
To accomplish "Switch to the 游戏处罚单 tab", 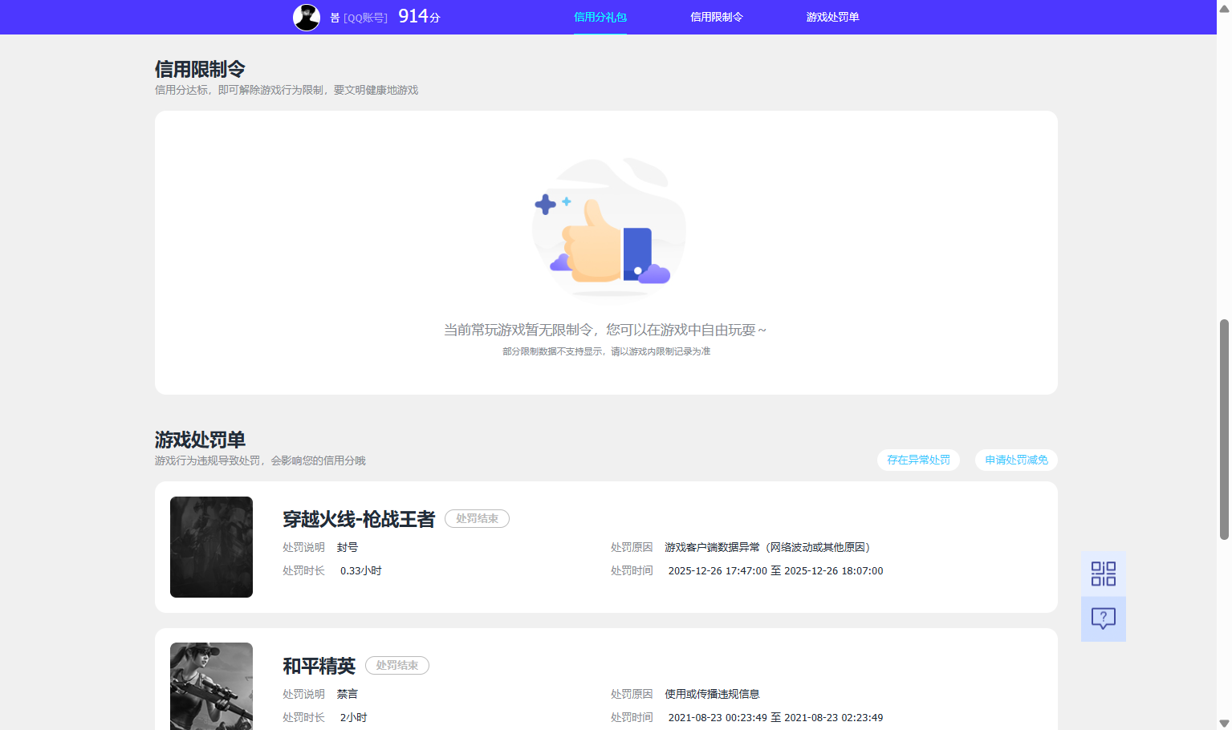I will point(832,17).
